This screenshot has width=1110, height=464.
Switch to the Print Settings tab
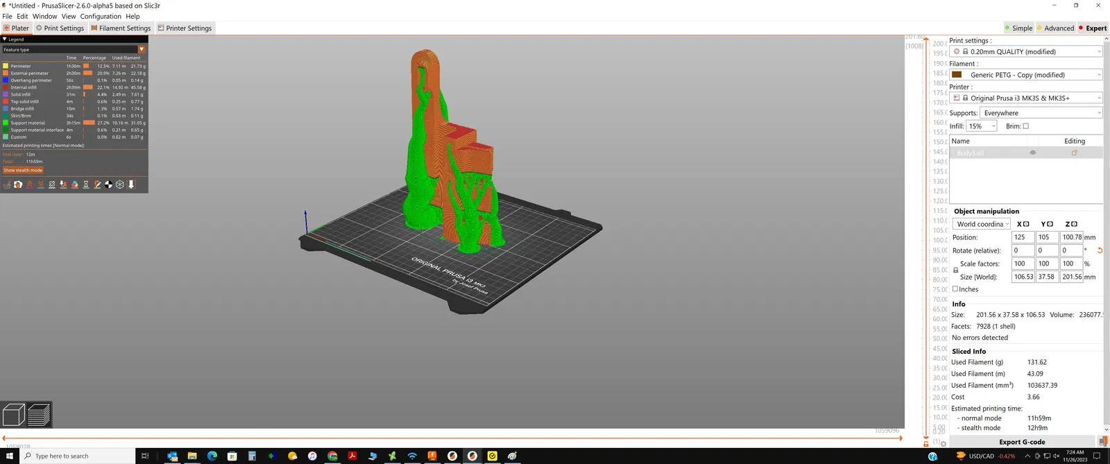(x=60, y=28)
